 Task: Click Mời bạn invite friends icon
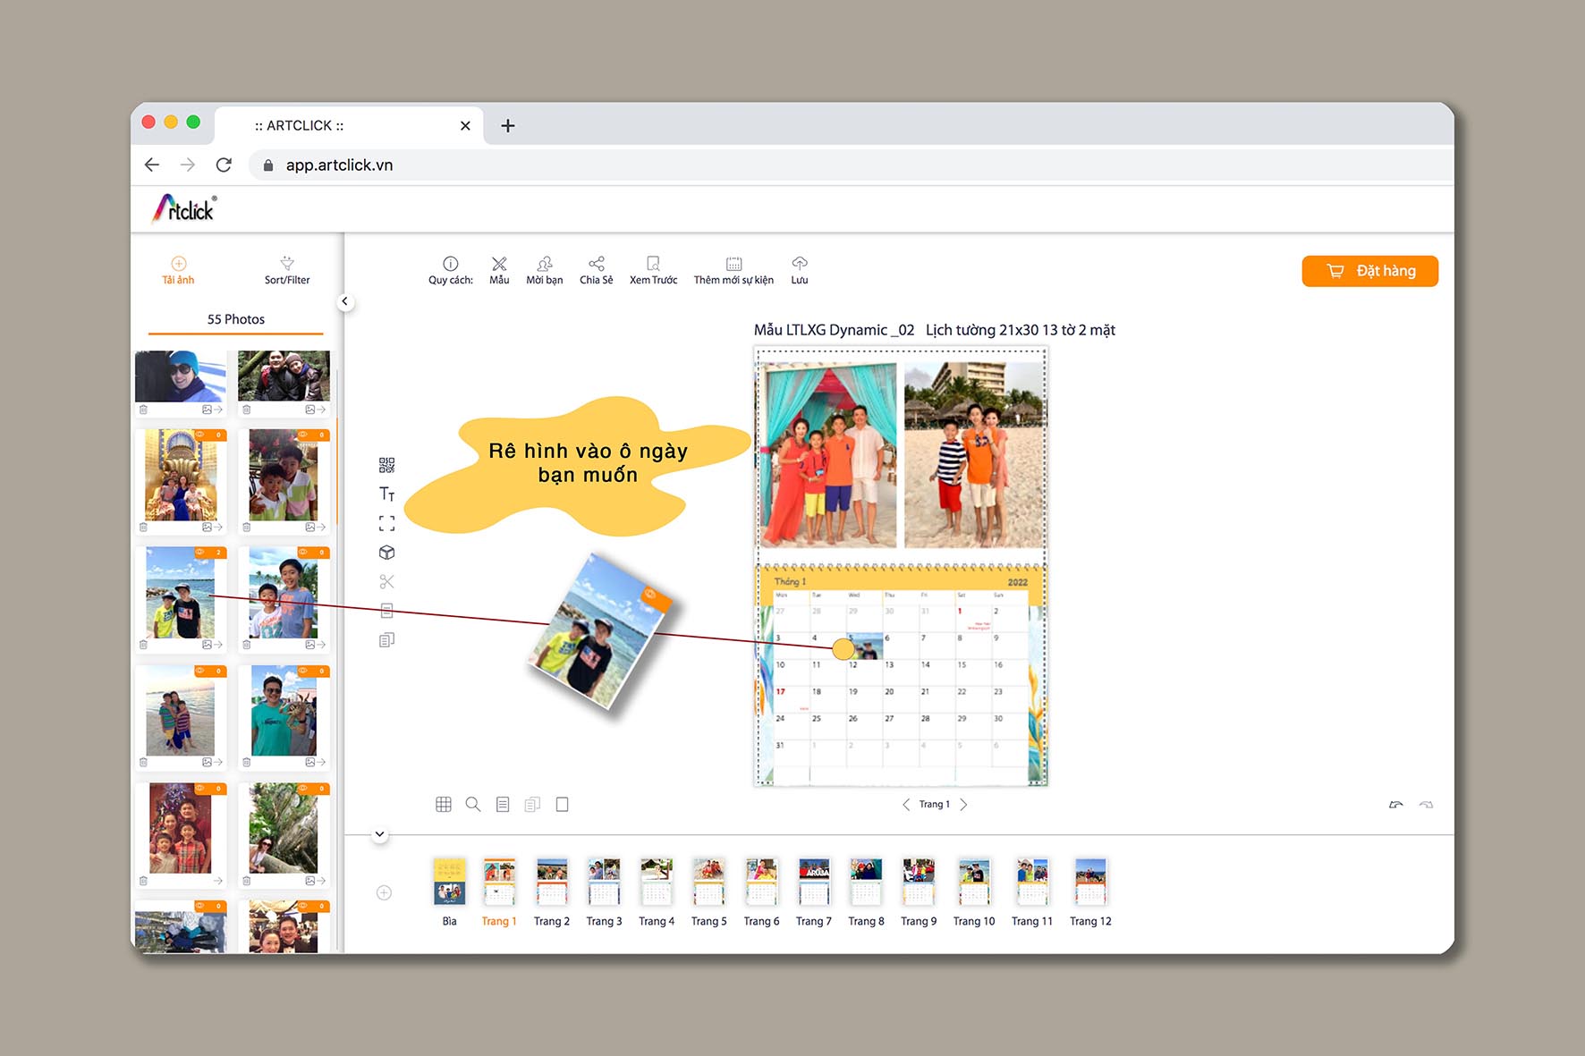(x=544, y=263)
